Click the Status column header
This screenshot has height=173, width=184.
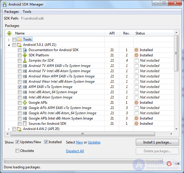[154, 33]
